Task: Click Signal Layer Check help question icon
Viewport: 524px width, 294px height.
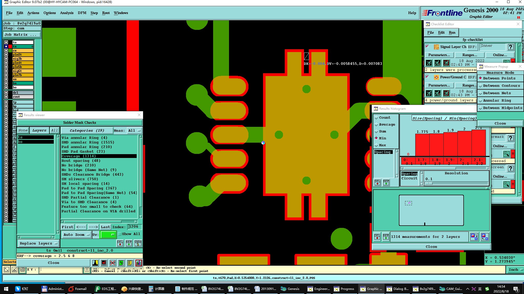Action: (x=510, y=47)
